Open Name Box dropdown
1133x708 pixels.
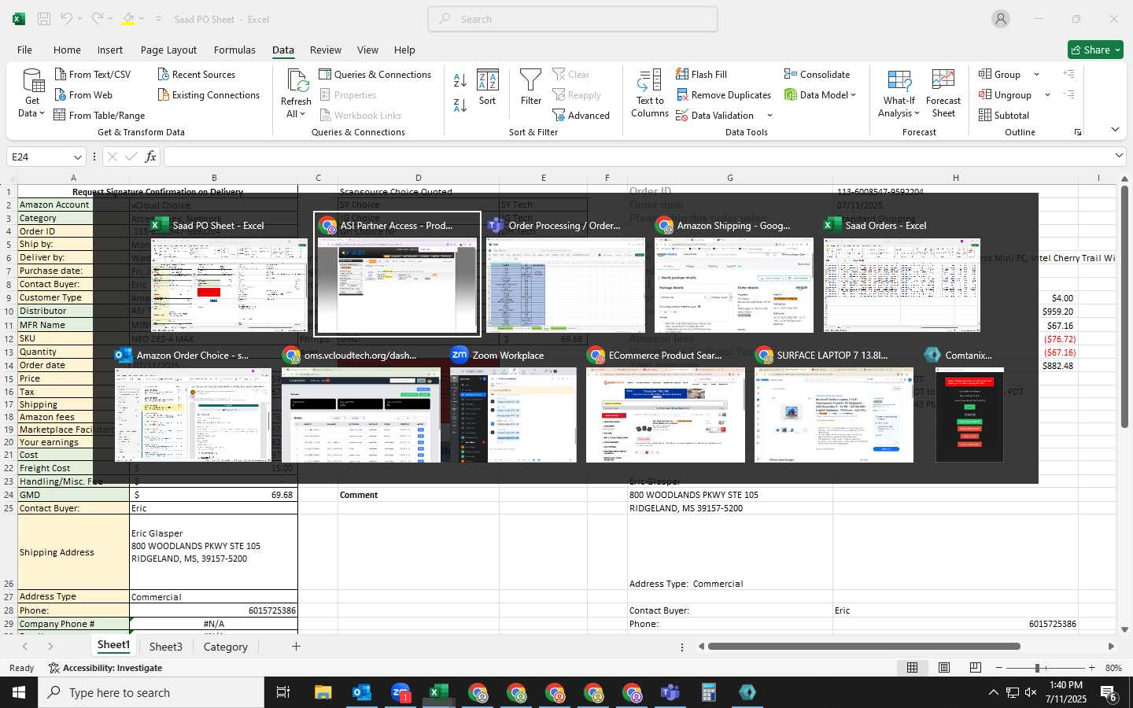77,157
